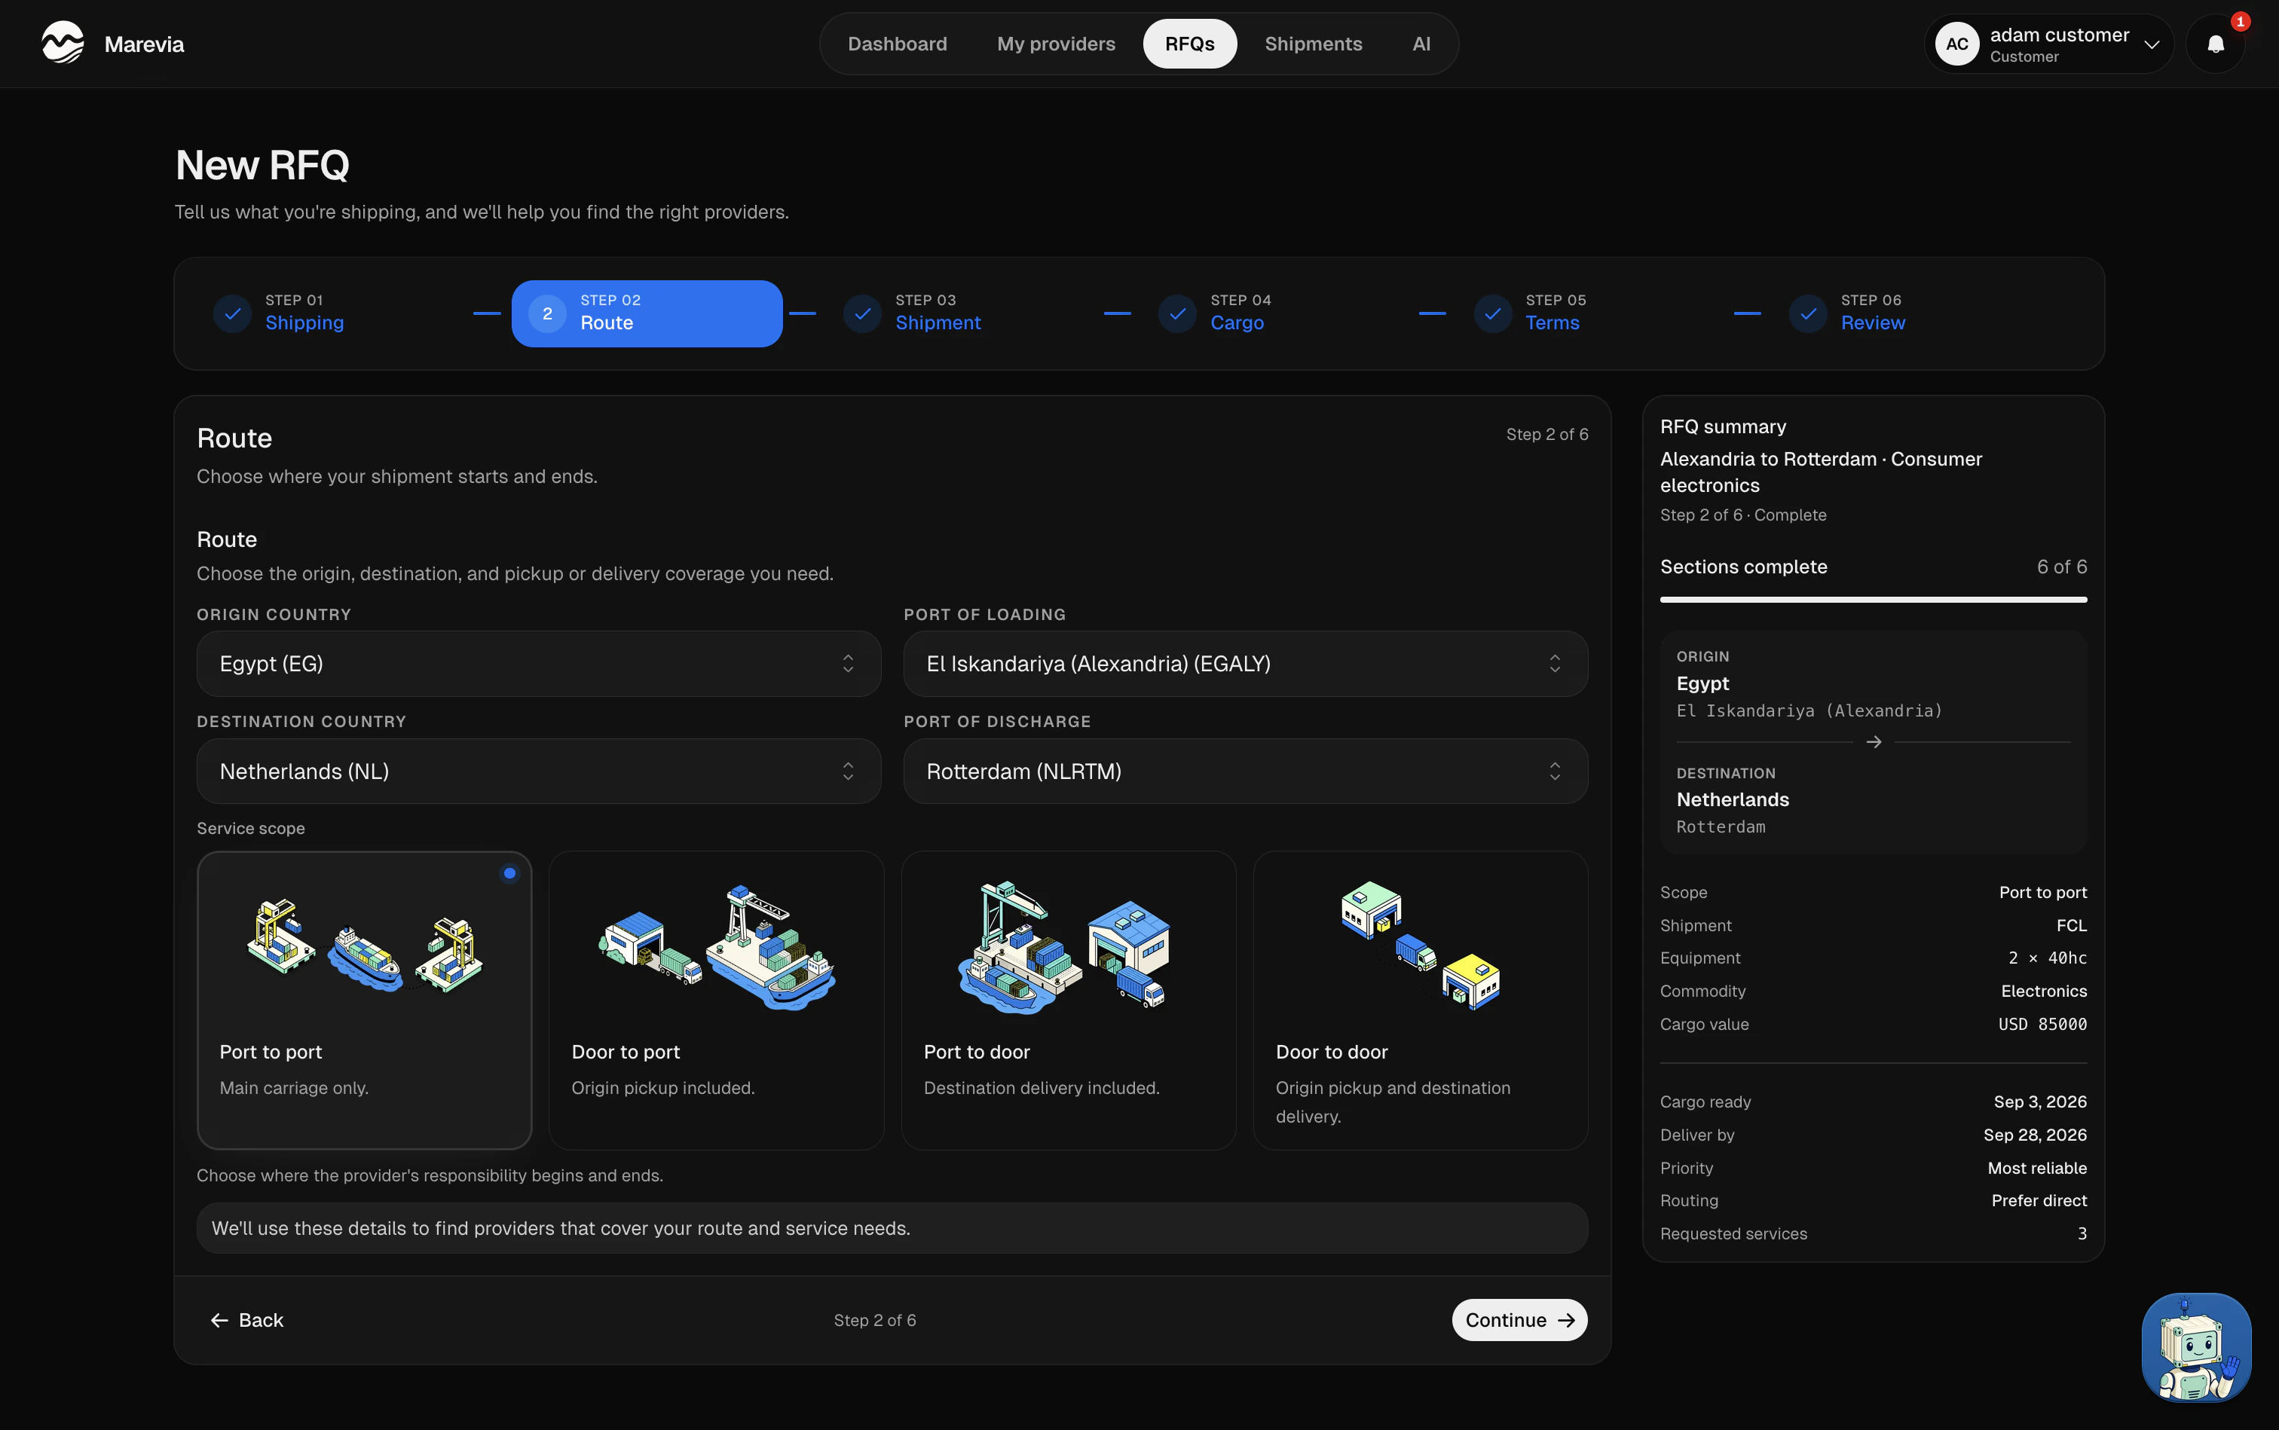
Task: Open the Shipments tab
Action: coord(1313,44)
